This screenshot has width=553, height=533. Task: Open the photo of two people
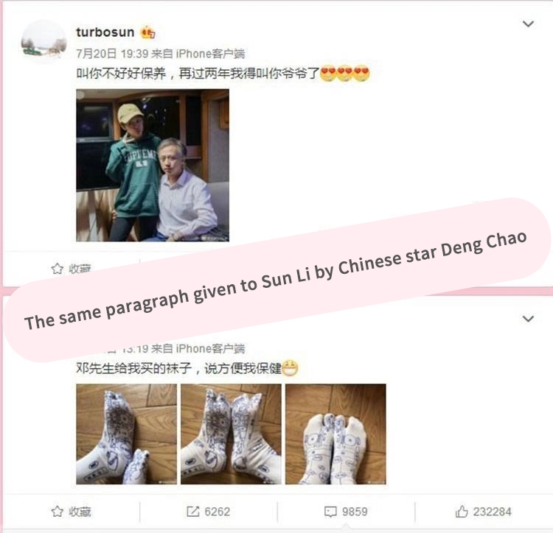click(153, 165)
